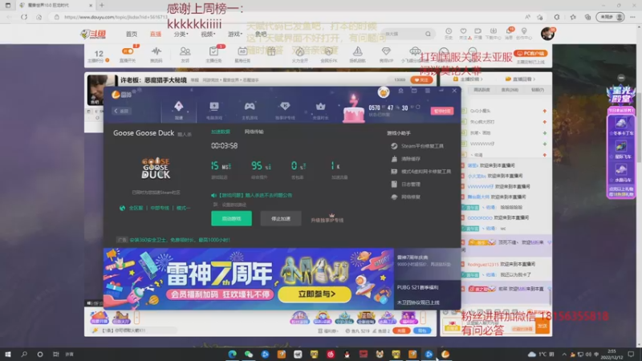Open the 电脑游戏 PC games tab
642x361 pixels.
213,110
